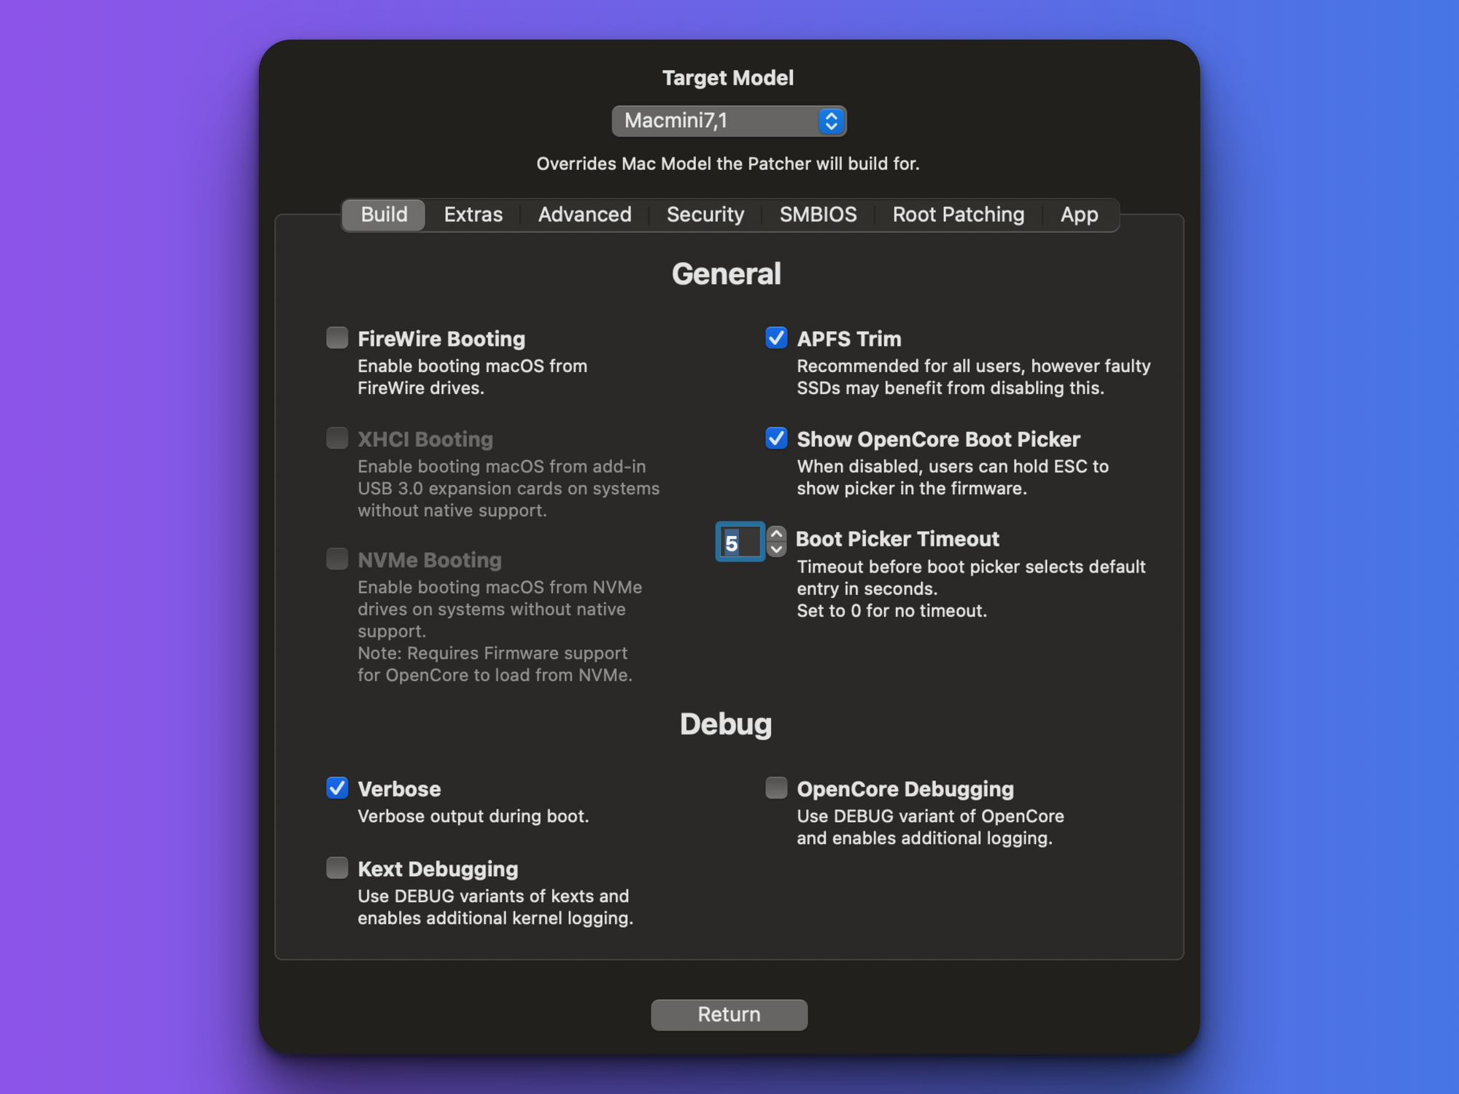Enable FireWire Booting checkbox
Viewport: 1459px width, 1094px height.
[337, 338]
